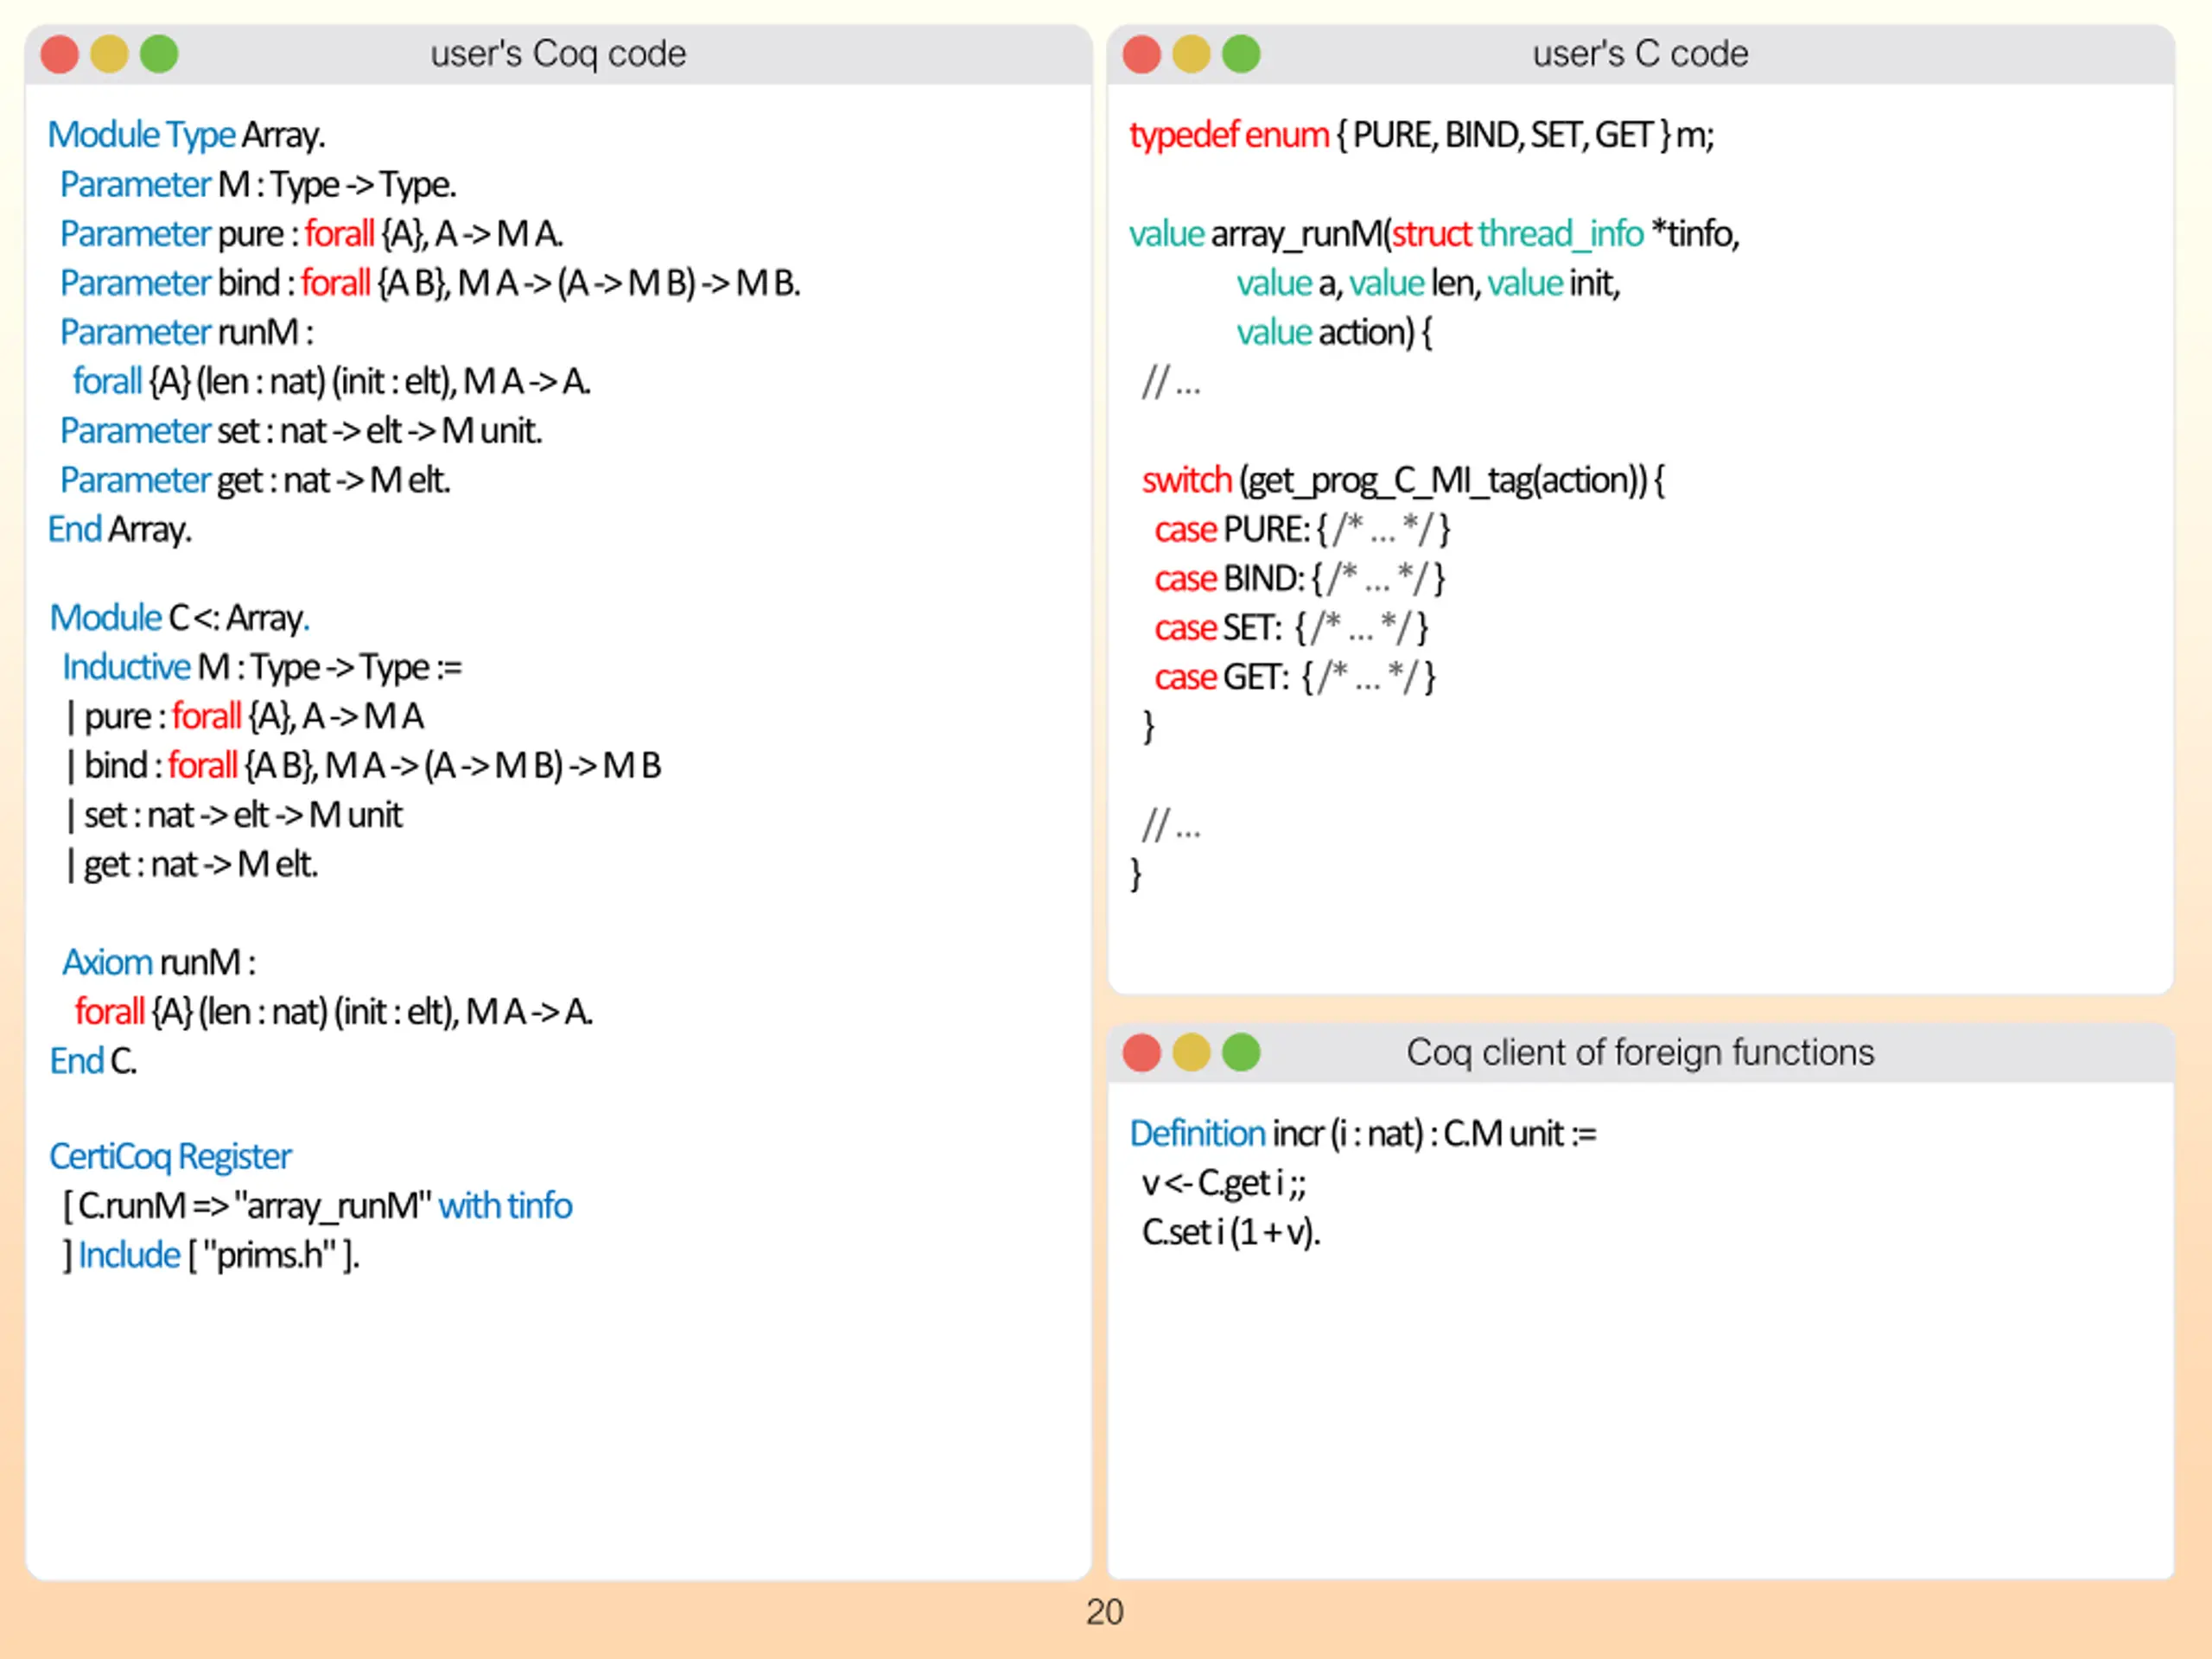
Task: Click green zoom dot on C code window
Action: [1241, 54]
